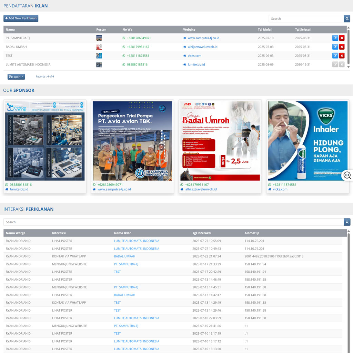Open PT. SAMPUTRA-TJ link dated 2025-07-17 21:33:29

point(126,264)
